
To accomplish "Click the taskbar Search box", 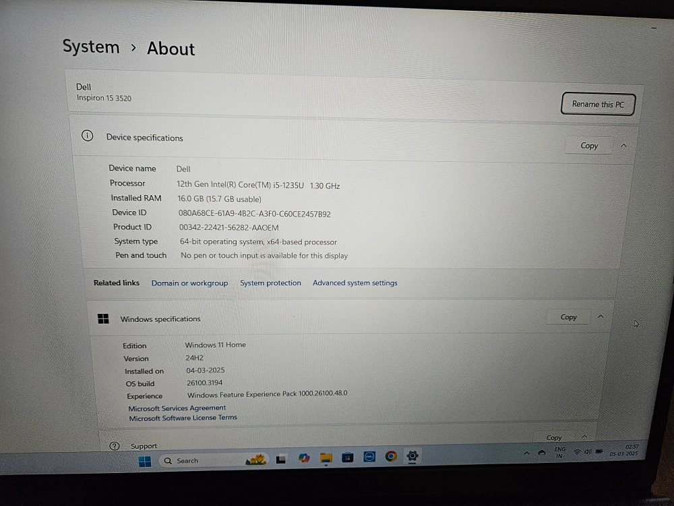I will 202,461.
